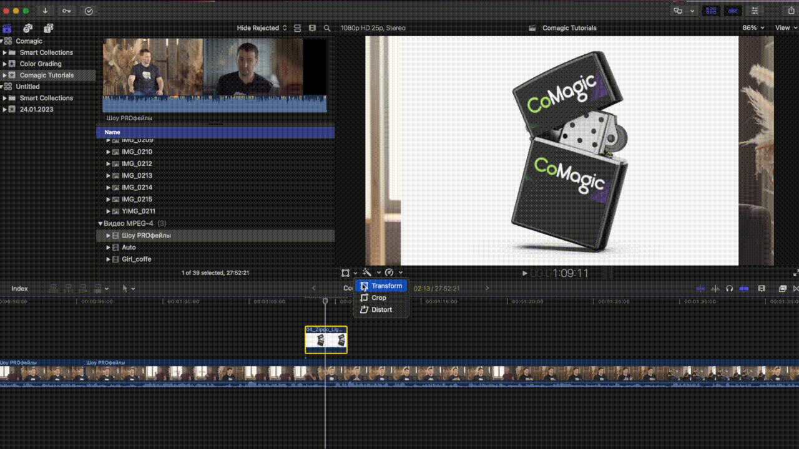Open the viewer zoom 86% dropdown
The width and height of the screenshot is (799, 449).
(x=753, y=28)
